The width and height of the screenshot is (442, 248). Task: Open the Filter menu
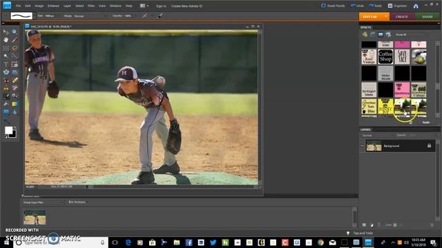(90, 6)
